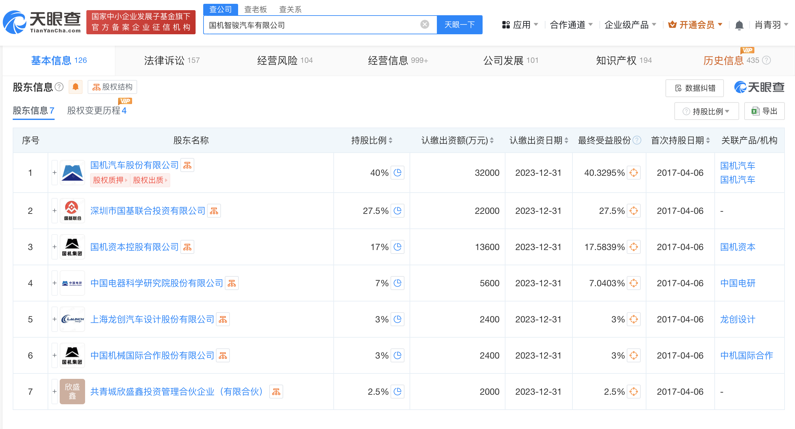The width and height of the screenshot is (795, 429).
Task: Select 查关系 search mode
Action: (x=290, y=10)
